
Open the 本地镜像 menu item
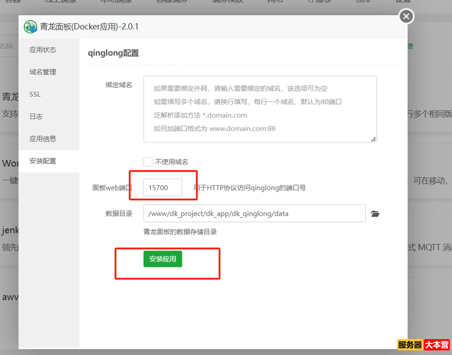coord(116,1)
